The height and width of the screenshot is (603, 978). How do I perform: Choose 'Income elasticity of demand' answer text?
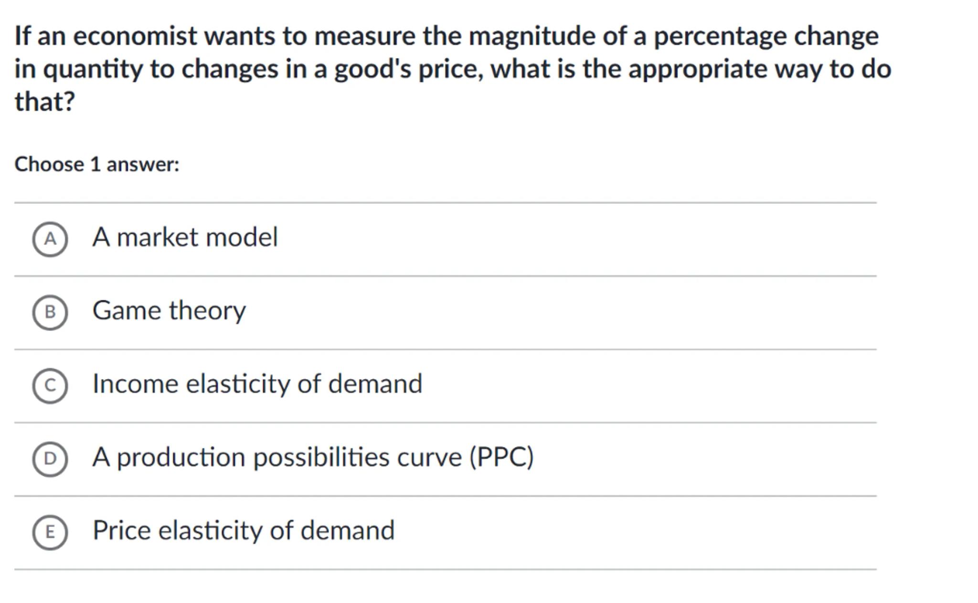257,384
